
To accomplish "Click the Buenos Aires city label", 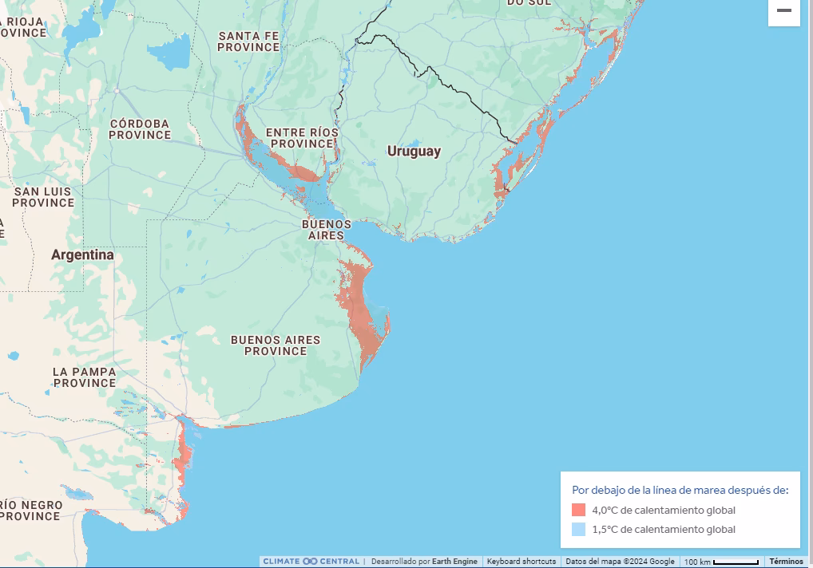I will (x=327, y=230).
